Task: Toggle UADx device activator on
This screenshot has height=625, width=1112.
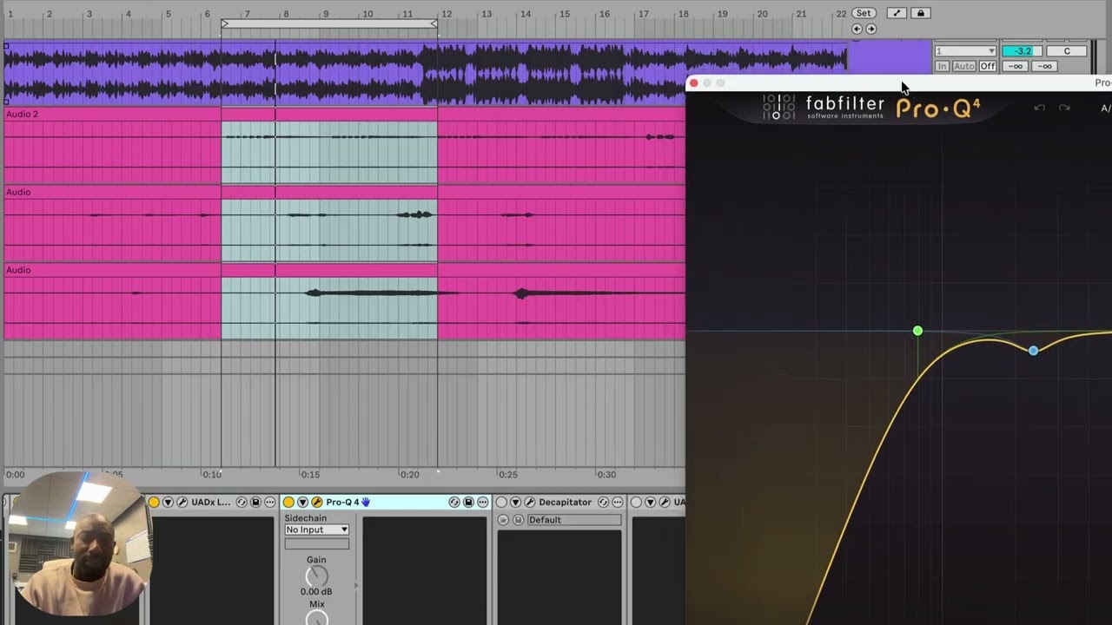Action: (154, 502)
